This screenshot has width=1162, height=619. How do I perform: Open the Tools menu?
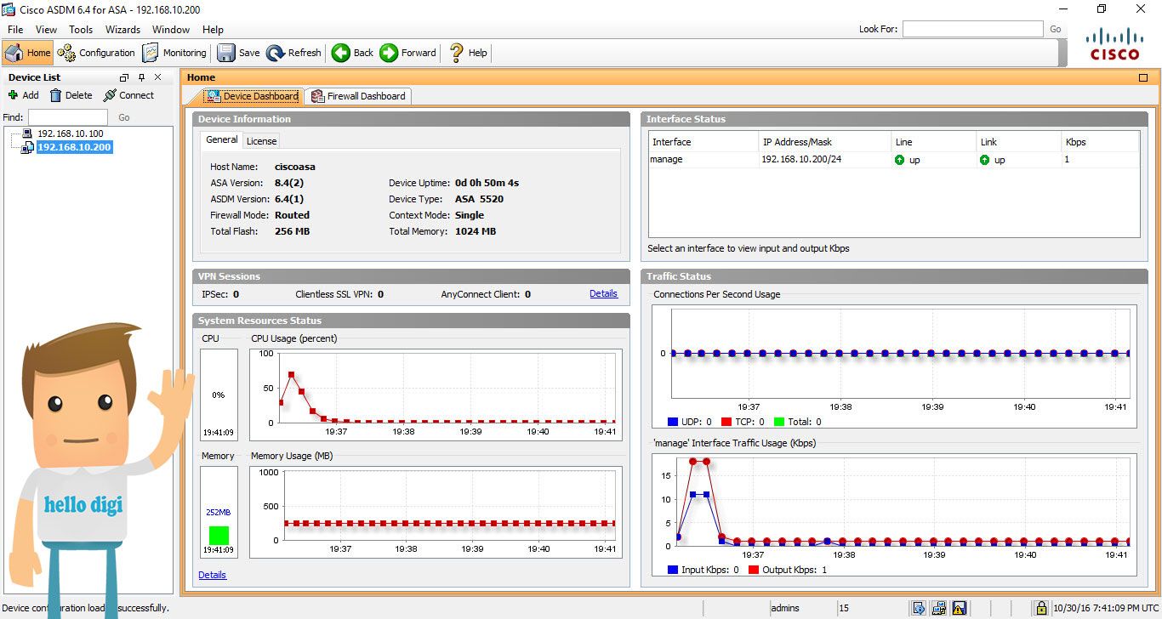pyautogui.click(x=81, y=30)
